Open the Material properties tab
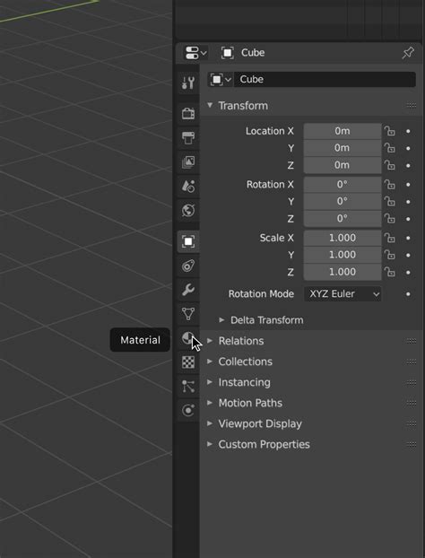The width and height of the screenshot is (425, 558). [188, 338]
